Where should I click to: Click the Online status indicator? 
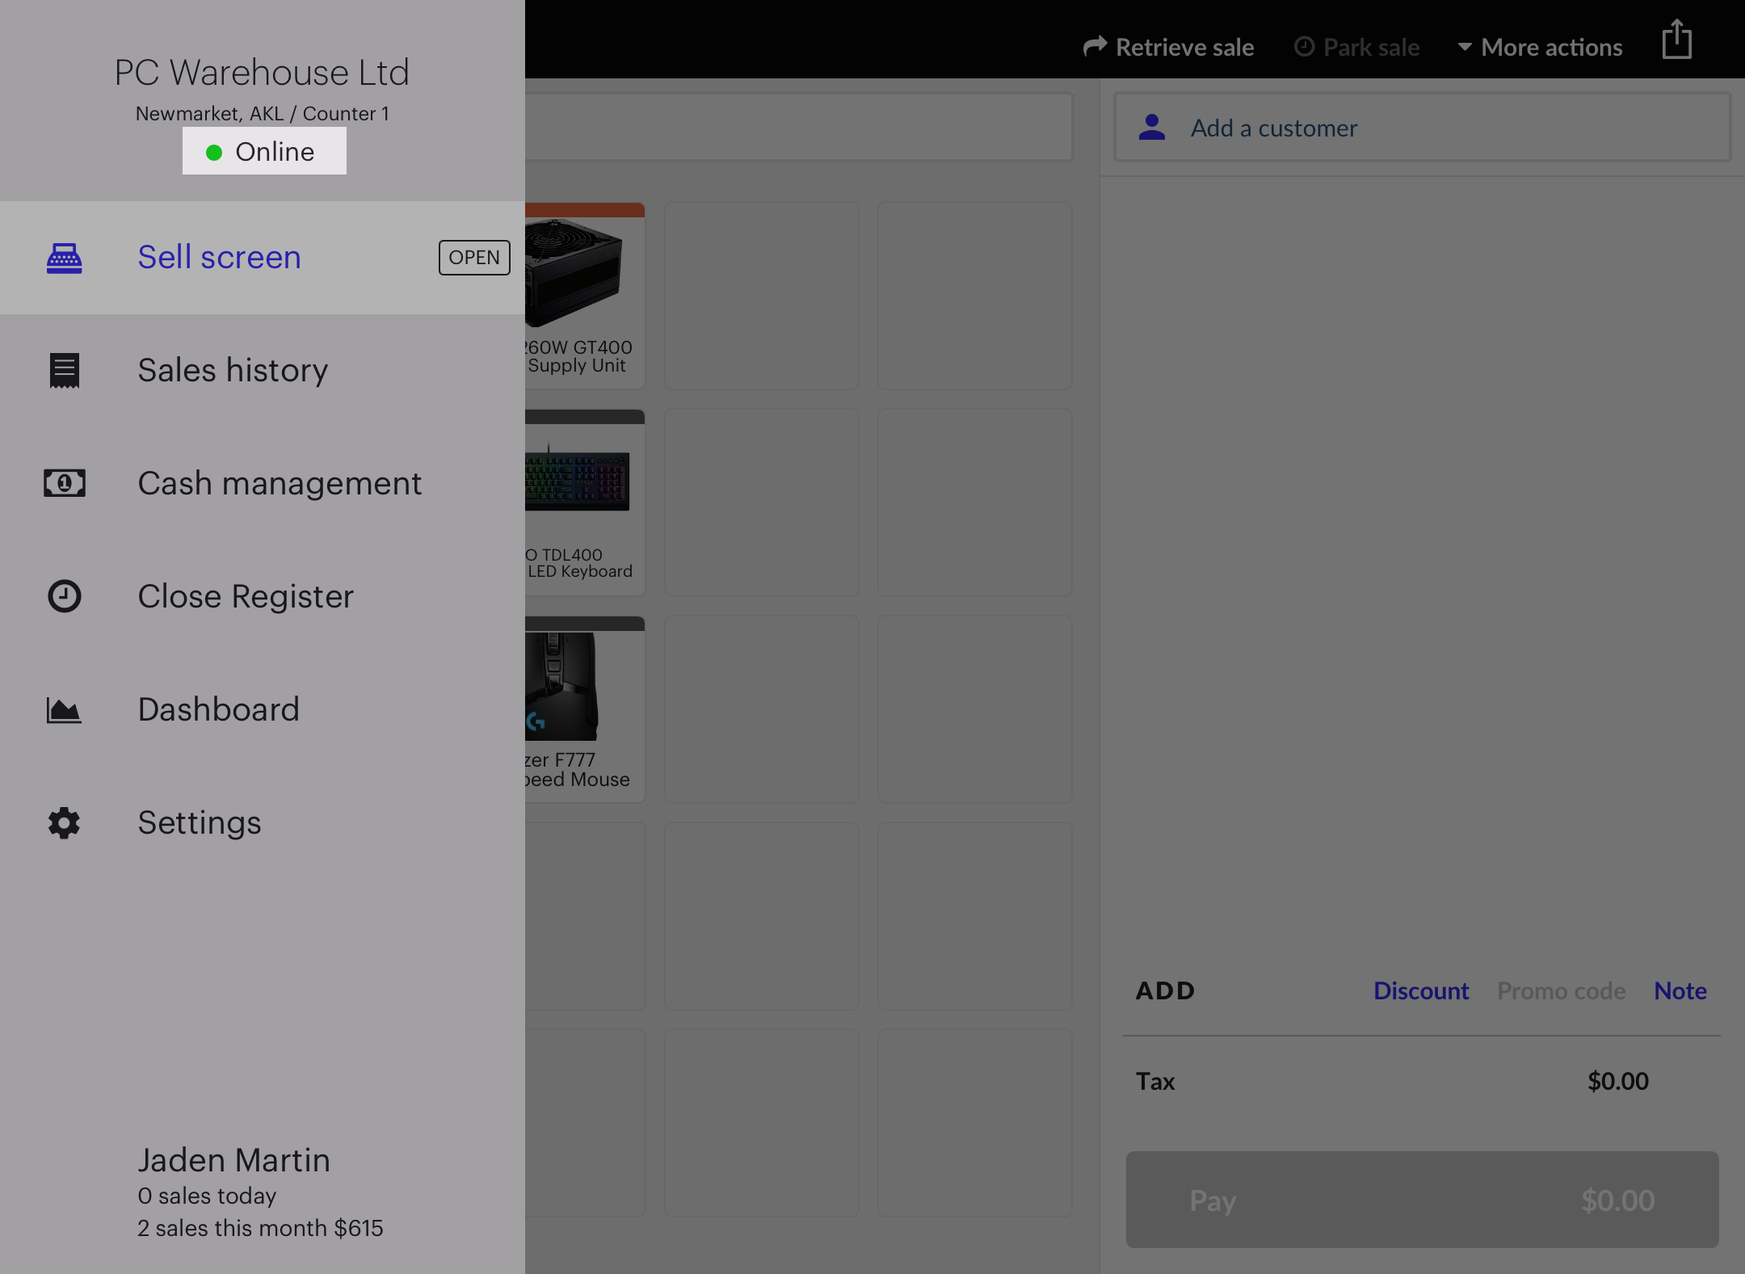coord(264,151)
